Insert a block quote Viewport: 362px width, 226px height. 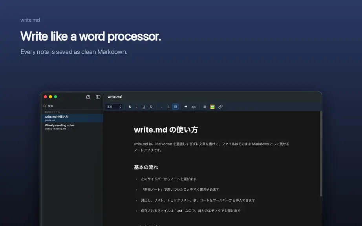186,107
